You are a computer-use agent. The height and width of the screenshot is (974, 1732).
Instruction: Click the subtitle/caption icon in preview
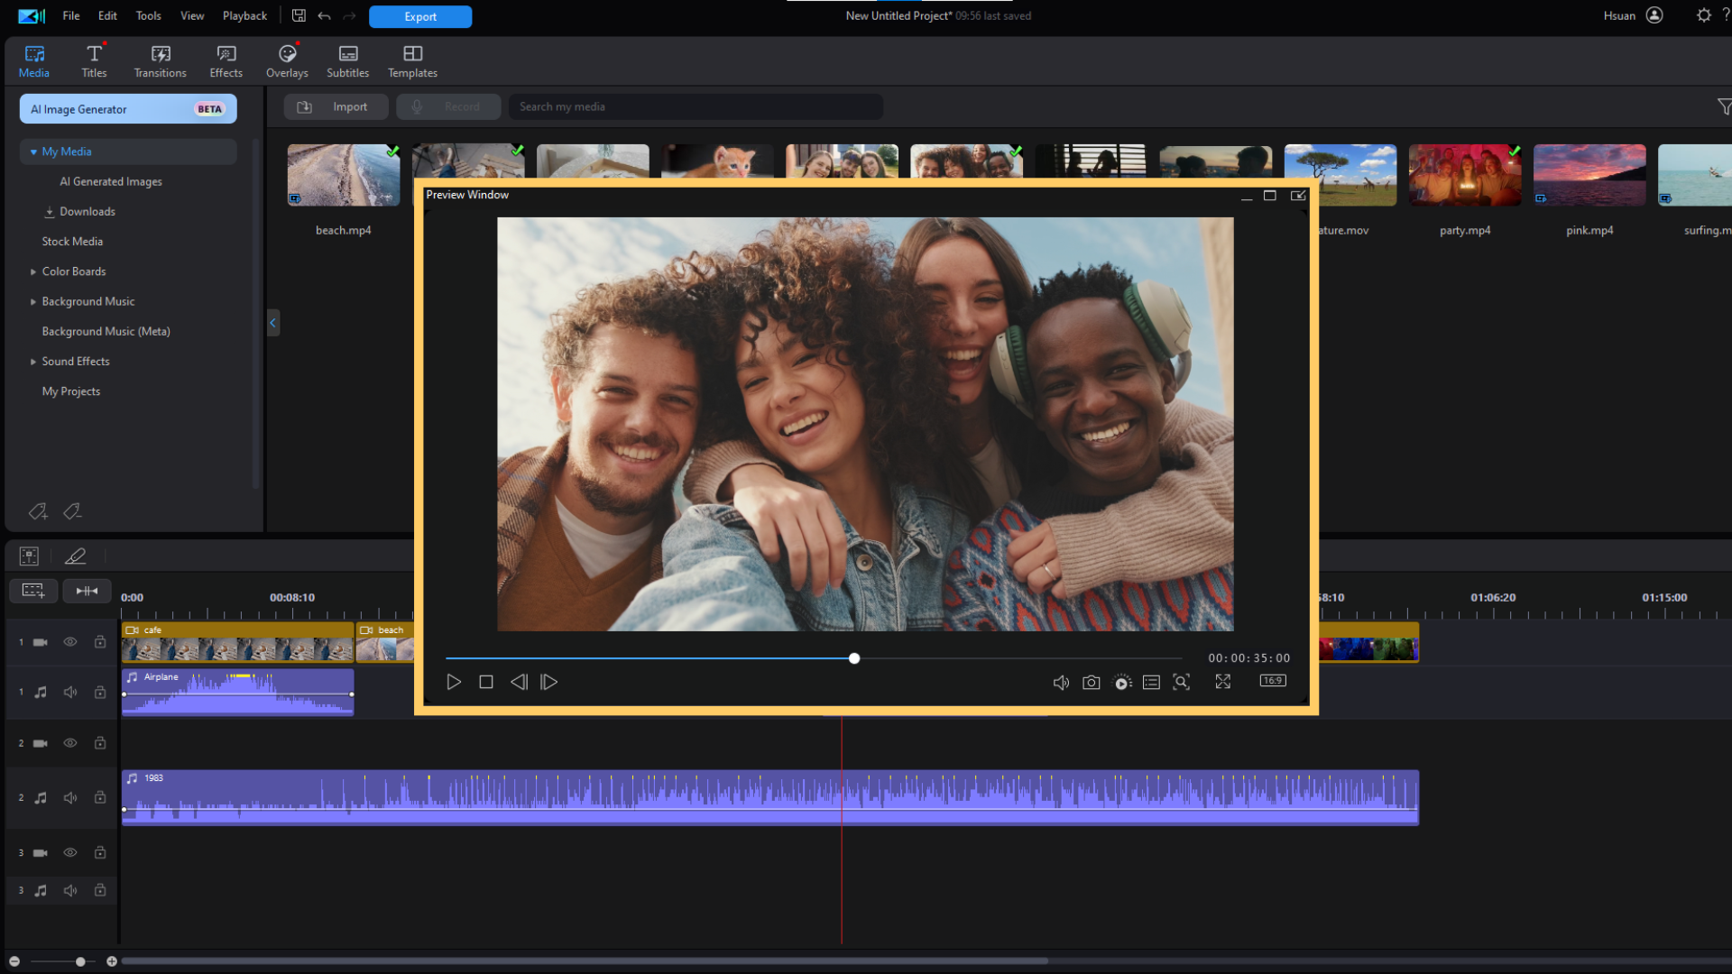click(1150, 680)
